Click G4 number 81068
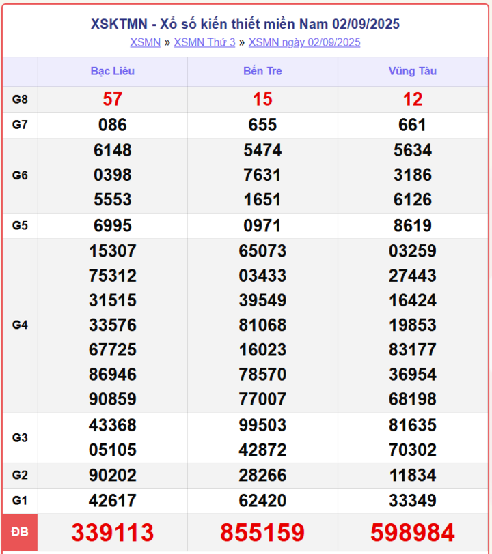This screenshot has height=554, width=492. pos(262,325)
